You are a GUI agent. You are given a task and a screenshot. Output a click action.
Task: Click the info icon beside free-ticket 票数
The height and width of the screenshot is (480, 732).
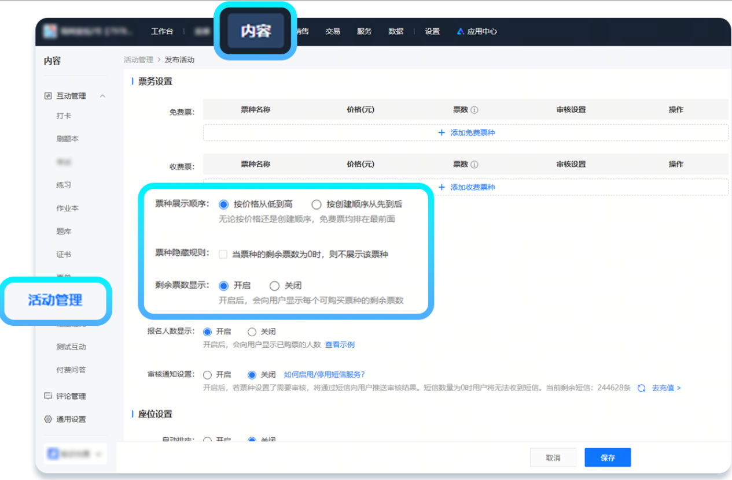pos(474,110)
